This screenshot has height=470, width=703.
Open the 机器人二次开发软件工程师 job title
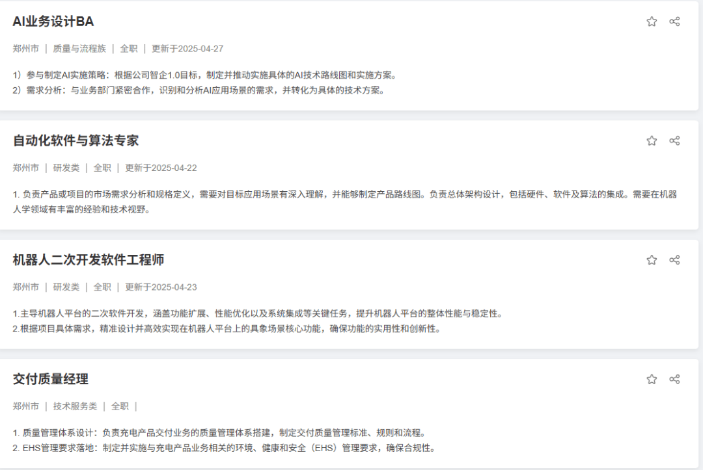tap(89, 260)
